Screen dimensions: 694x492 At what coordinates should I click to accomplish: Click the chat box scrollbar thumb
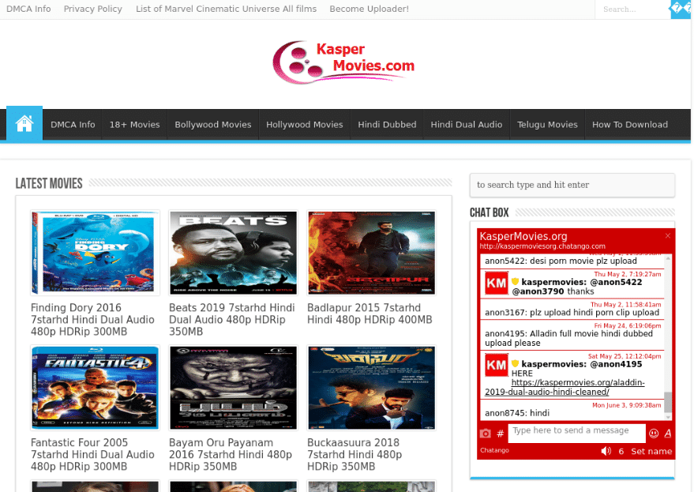point(668,402)
